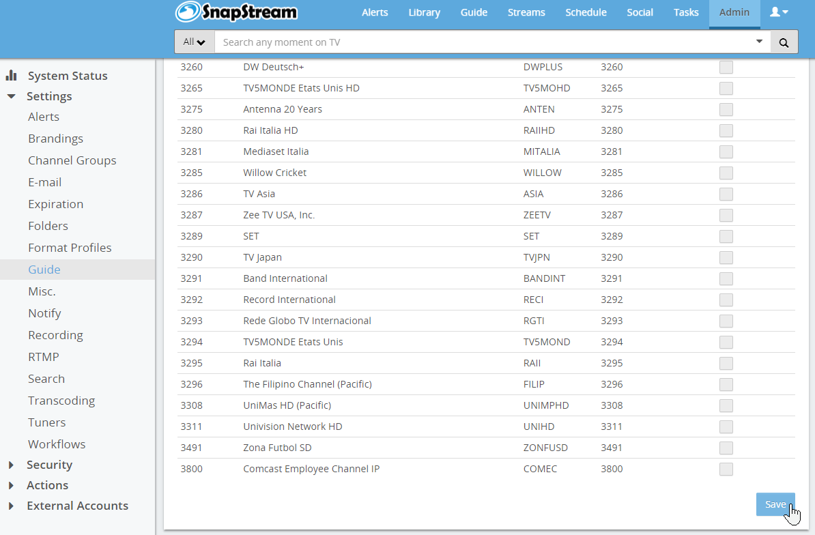Open the user account menu icon
Image resolution: width=815 pixels, height=535 pixels.
point(779,12)
